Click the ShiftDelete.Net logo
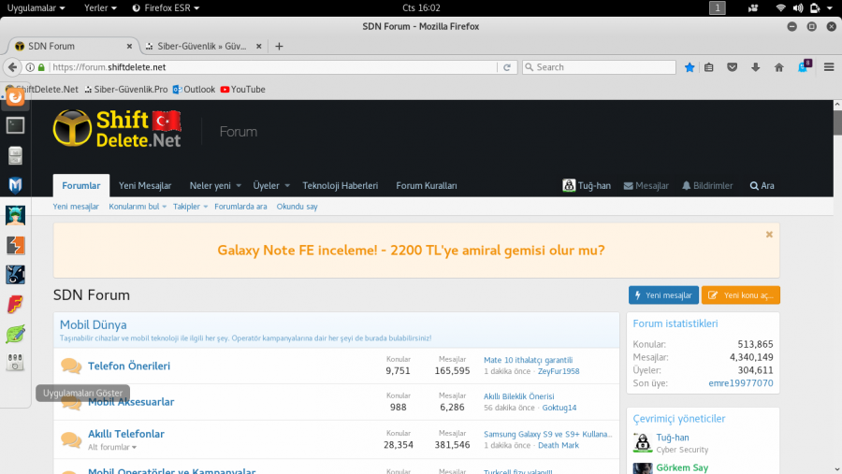Image resolution: width=842 pixels, height=474 pixels. 117,128
